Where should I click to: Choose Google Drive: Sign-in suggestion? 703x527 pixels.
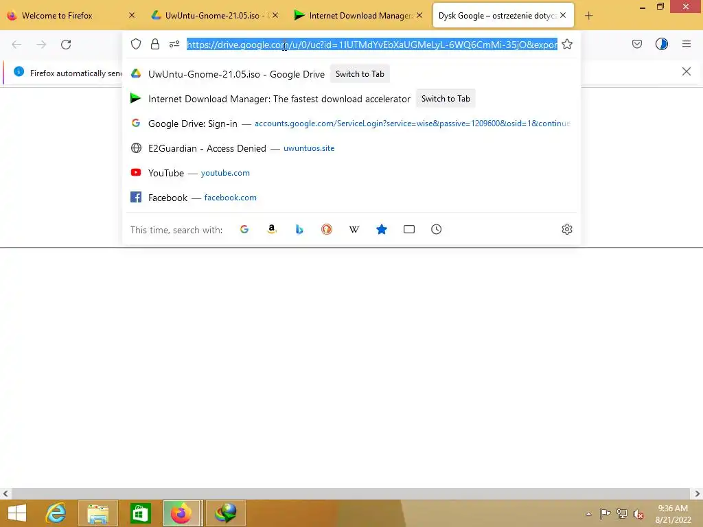[351, 124]
